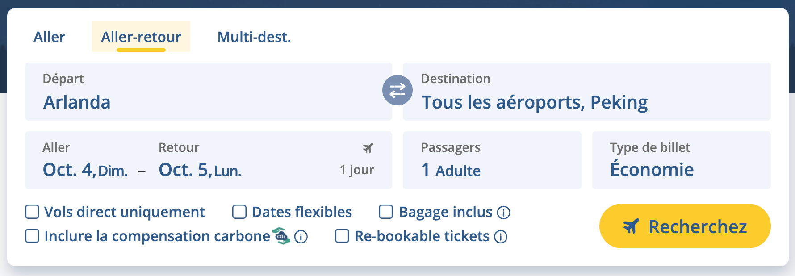The height and width of the screenshot is (276, 795).
Task: Click the Départ field showing Arlanda
Action: (x=208, y=92)
